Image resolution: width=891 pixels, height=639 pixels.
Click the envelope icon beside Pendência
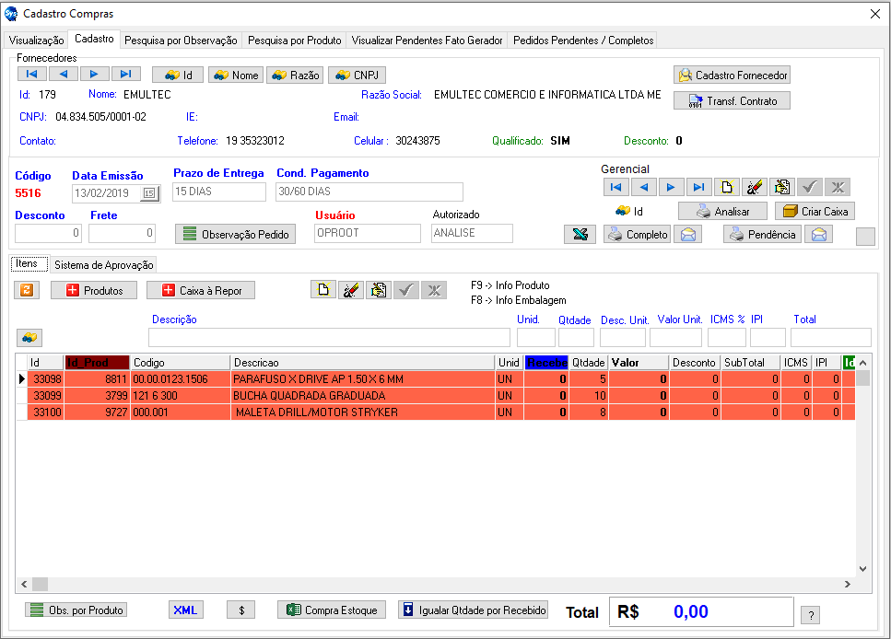pos(817,235)
